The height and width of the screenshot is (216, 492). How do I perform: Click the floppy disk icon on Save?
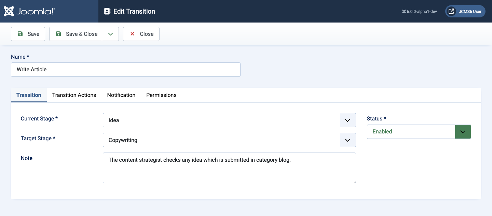20,34
